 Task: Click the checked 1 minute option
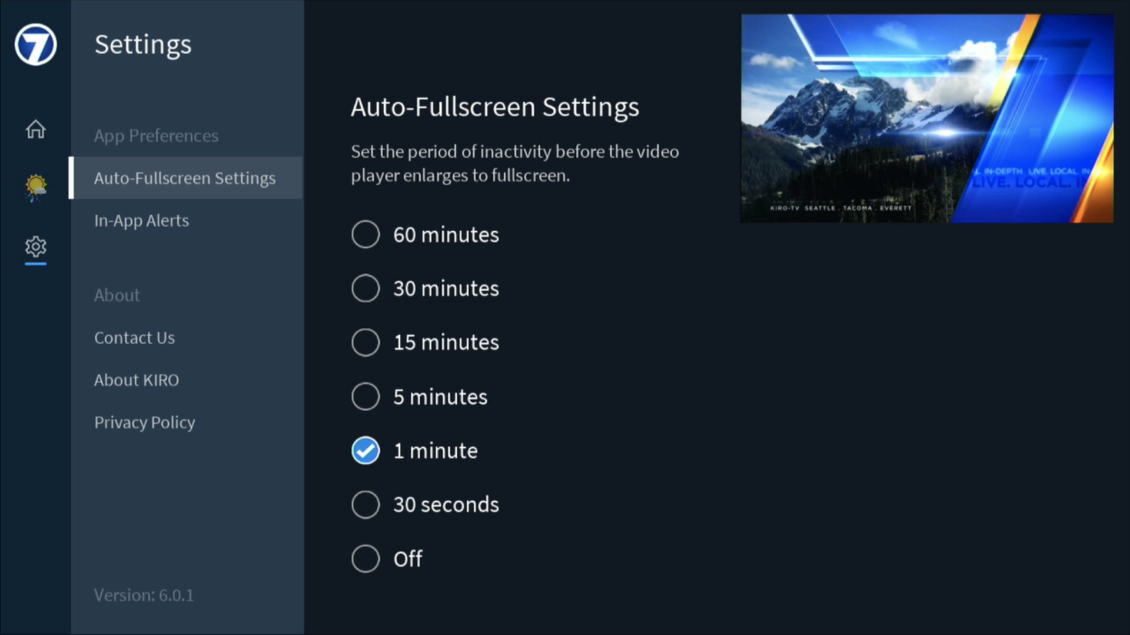(x=365, y=451)
